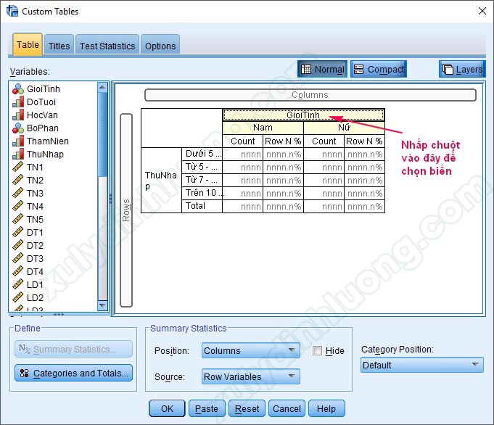This screenshot has width=494, height=425.
Task: Click the DT1 scale ruler icon
Action: tap(18, 232)
